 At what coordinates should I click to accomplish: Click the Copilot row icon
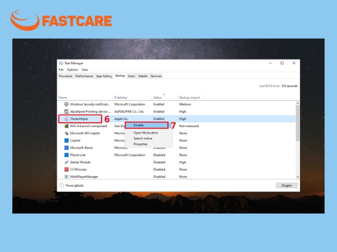point(66,141)
